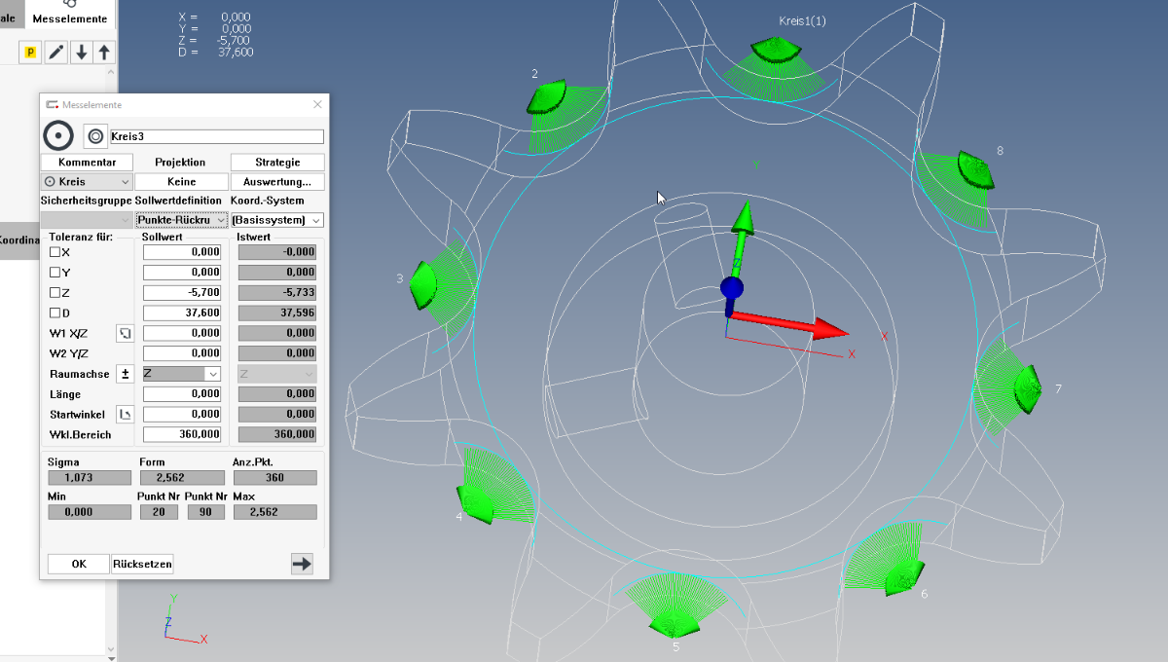The image size is (1168, 662).
Task: Check the D tolerance checkbox
Action: pos(55,313)
